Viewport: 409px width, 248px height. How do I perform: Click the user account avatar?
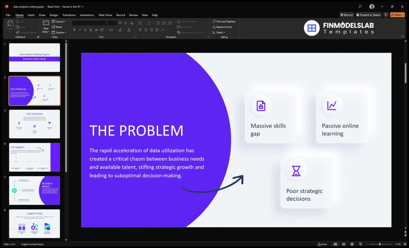coord(372,6)
